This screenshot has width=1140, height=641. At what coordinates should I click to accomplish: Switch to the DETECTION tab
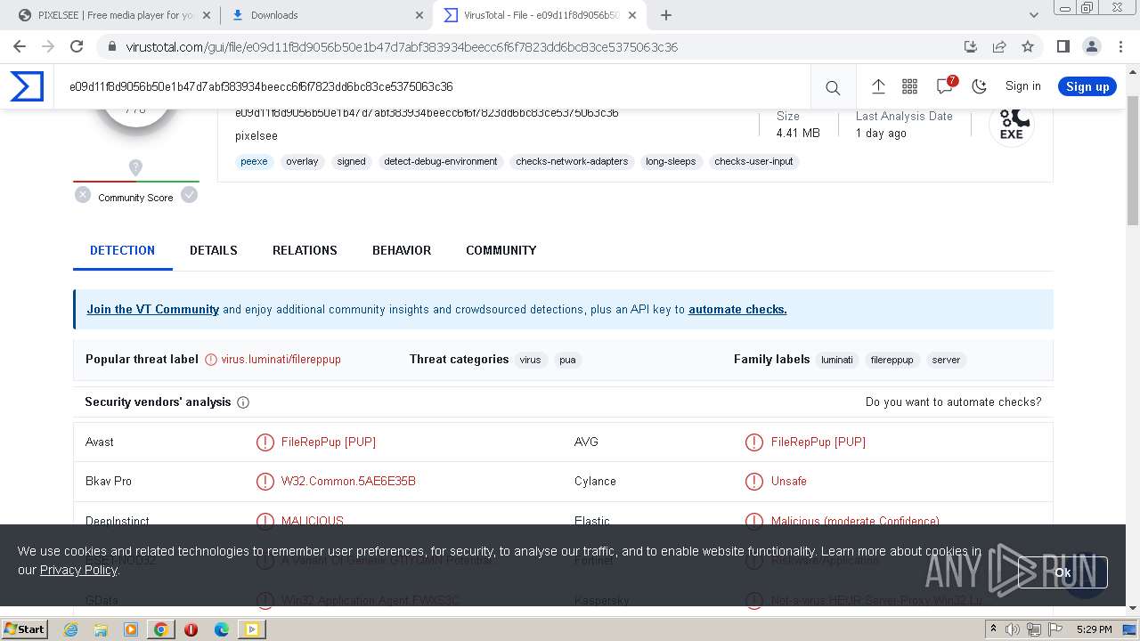[122, 250]
